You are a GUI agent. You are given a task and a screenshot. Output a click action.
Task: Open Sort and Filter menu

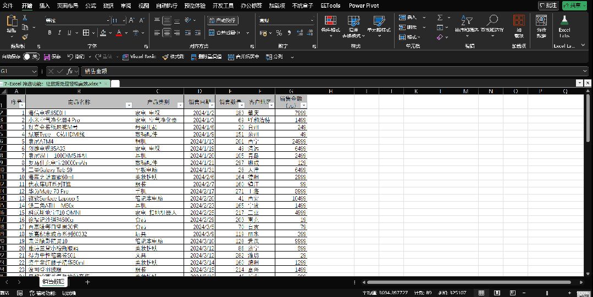467,25
